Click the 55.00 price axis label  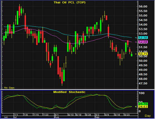pos(143,15)
